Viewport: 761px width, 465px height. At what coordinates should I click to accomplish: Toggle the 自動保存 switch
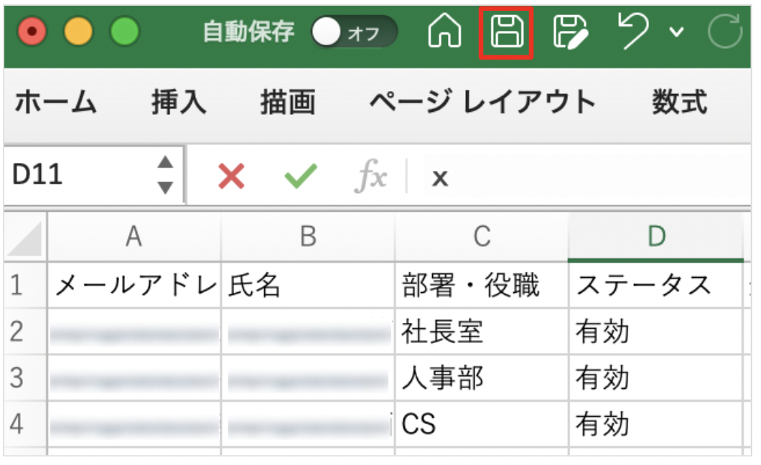point(354,32)
